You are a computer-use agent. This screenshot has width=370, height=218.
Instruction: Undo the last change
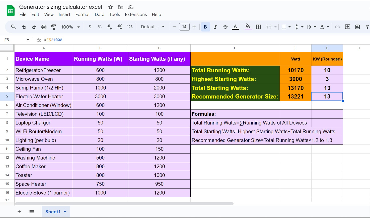pyautogui.click(x=24, y=27)
